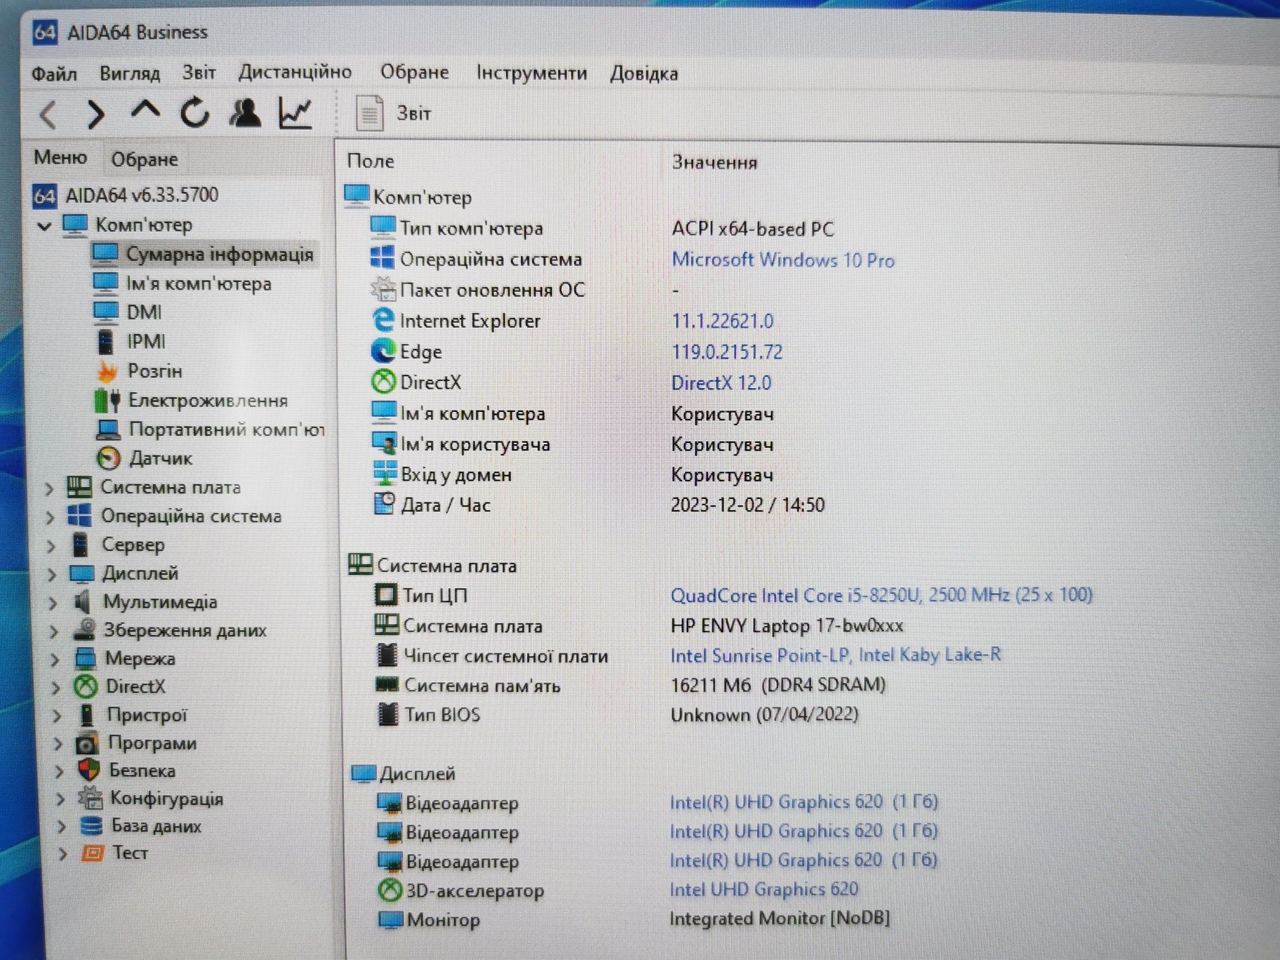1280x960 pixels.
Task: Expand the Дисплей tree node
Action: click(52, 575)
